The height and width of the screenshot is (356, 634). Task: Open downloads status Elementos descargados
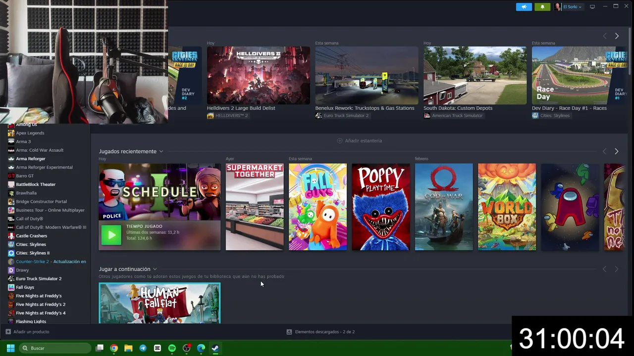point(320,332)
